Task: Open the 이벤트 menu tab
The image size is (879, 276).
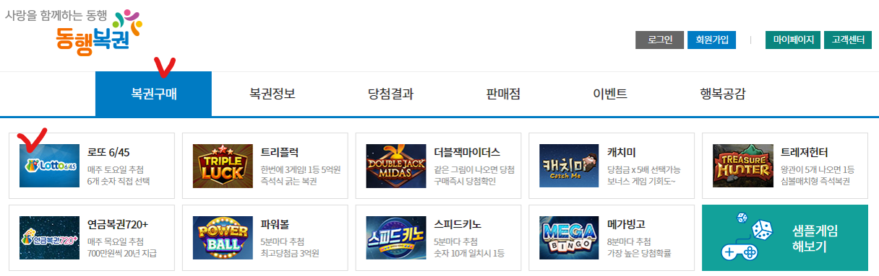Action: [610, 94]
